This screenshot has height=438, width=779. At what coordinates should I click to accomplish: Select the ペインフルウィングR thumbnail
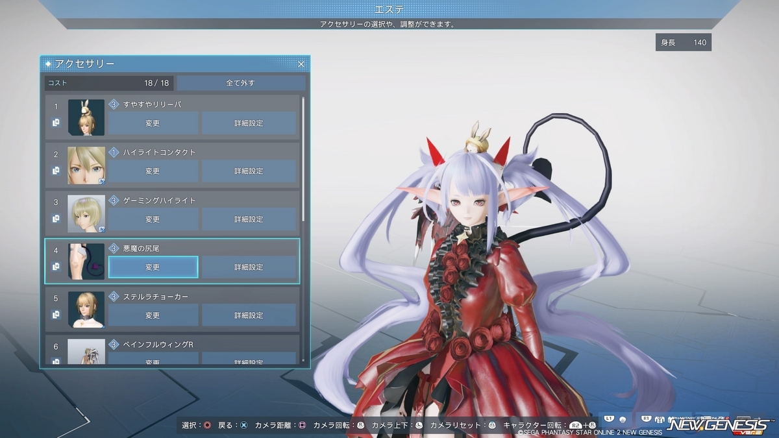pyautogui.click(x=86, y=351)
